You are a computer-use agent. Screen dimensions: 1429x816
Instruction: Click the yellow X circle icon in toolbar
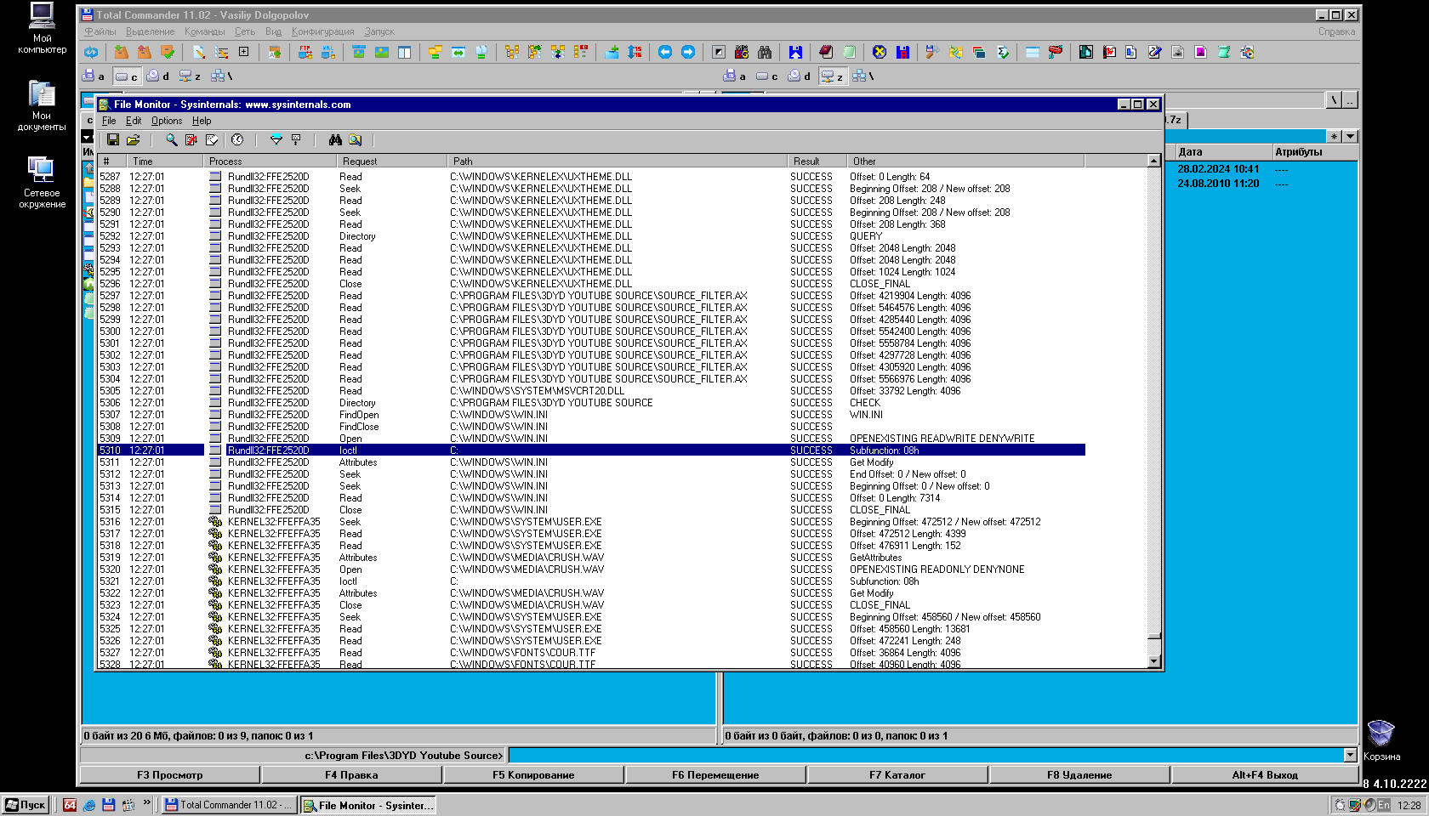click(x=880, y=52)
